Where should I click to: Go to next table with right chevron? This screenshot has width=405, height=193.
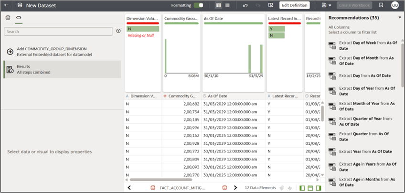[x=235, y=188]
